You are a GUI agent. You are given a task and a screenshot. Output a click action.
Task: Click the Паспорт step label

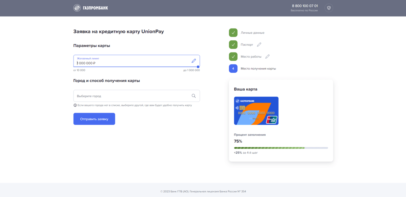(x=247, y=45)
